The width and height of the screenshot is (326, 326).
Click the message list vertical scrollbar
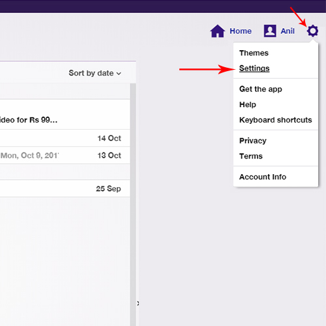coord(133,204)
